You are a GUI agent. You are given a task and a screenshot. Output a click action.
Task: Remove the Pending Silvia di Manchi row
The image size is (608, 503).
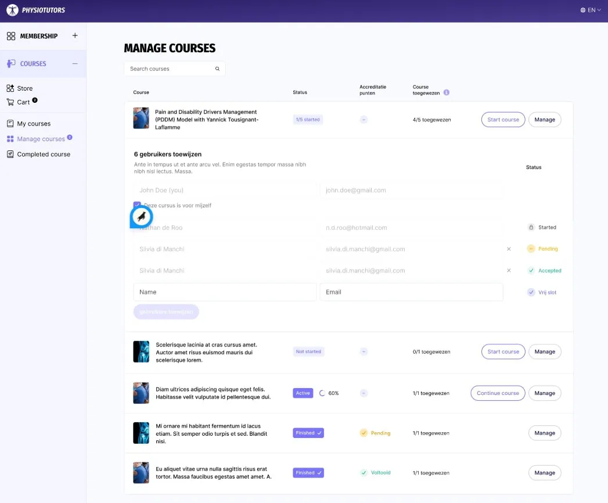click(509, 249)
